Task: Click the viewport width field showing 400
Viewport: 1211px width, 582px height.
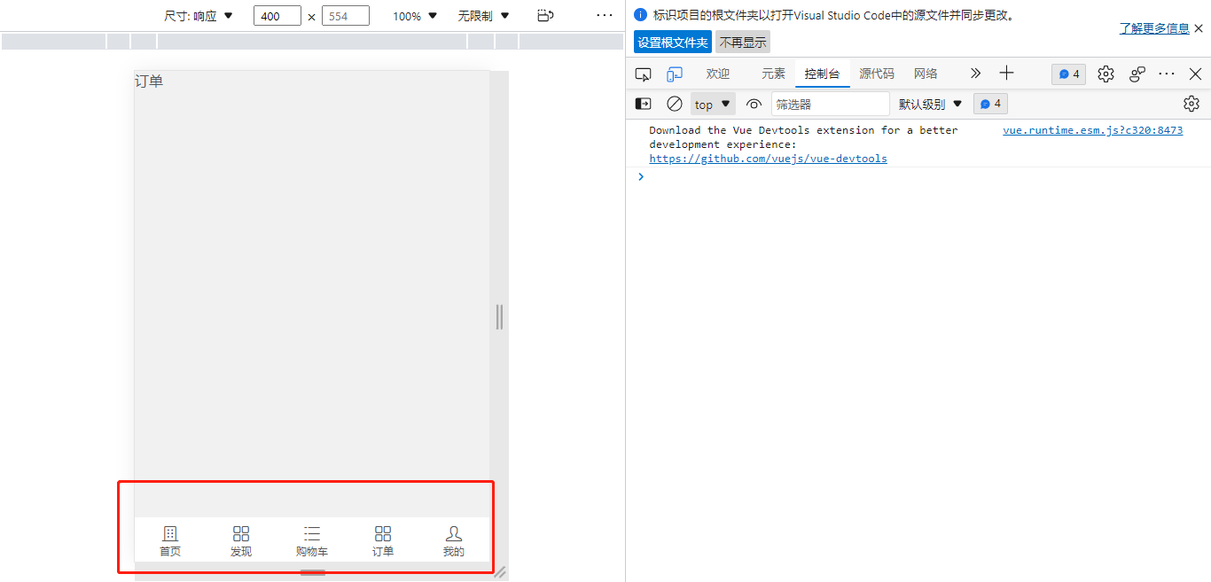Action: [x=277, y=16]
